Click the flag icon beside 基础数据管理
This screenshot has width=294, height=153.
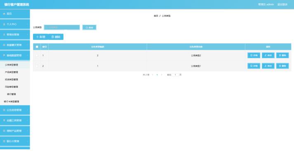[x=4, y=55]
